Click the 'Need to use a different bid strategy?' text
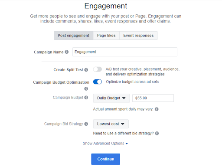 (124, 133)
